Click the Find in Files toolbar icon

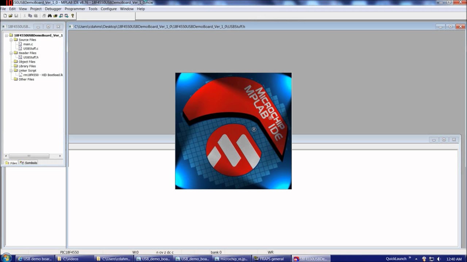click(55, 16)
